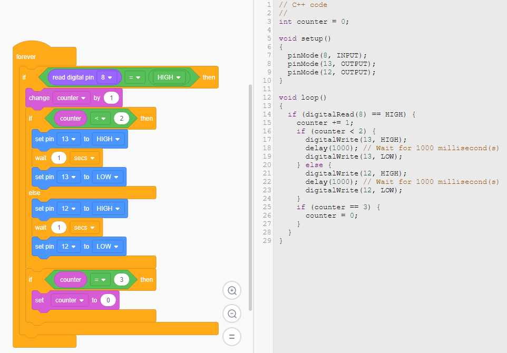The width and height of the screenshot is (507, 353).
Task: Click the workspace vertical scrollbar
Action: tap(250, 198)
